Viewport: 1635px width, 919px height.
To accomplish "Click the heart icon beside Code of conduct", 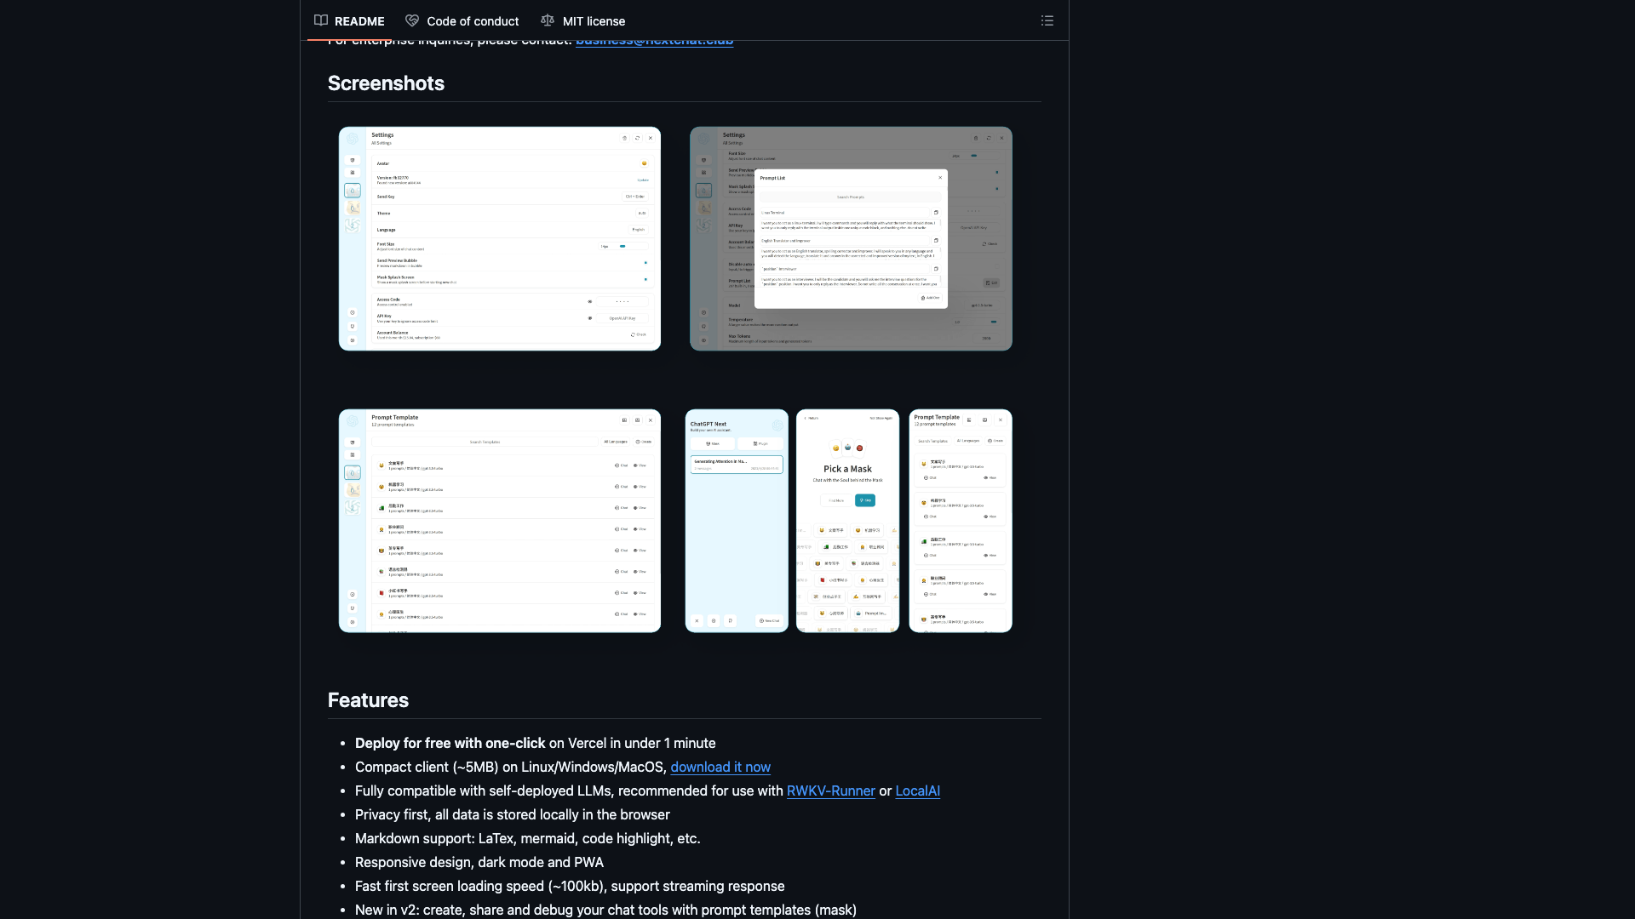I will point(412,20).
